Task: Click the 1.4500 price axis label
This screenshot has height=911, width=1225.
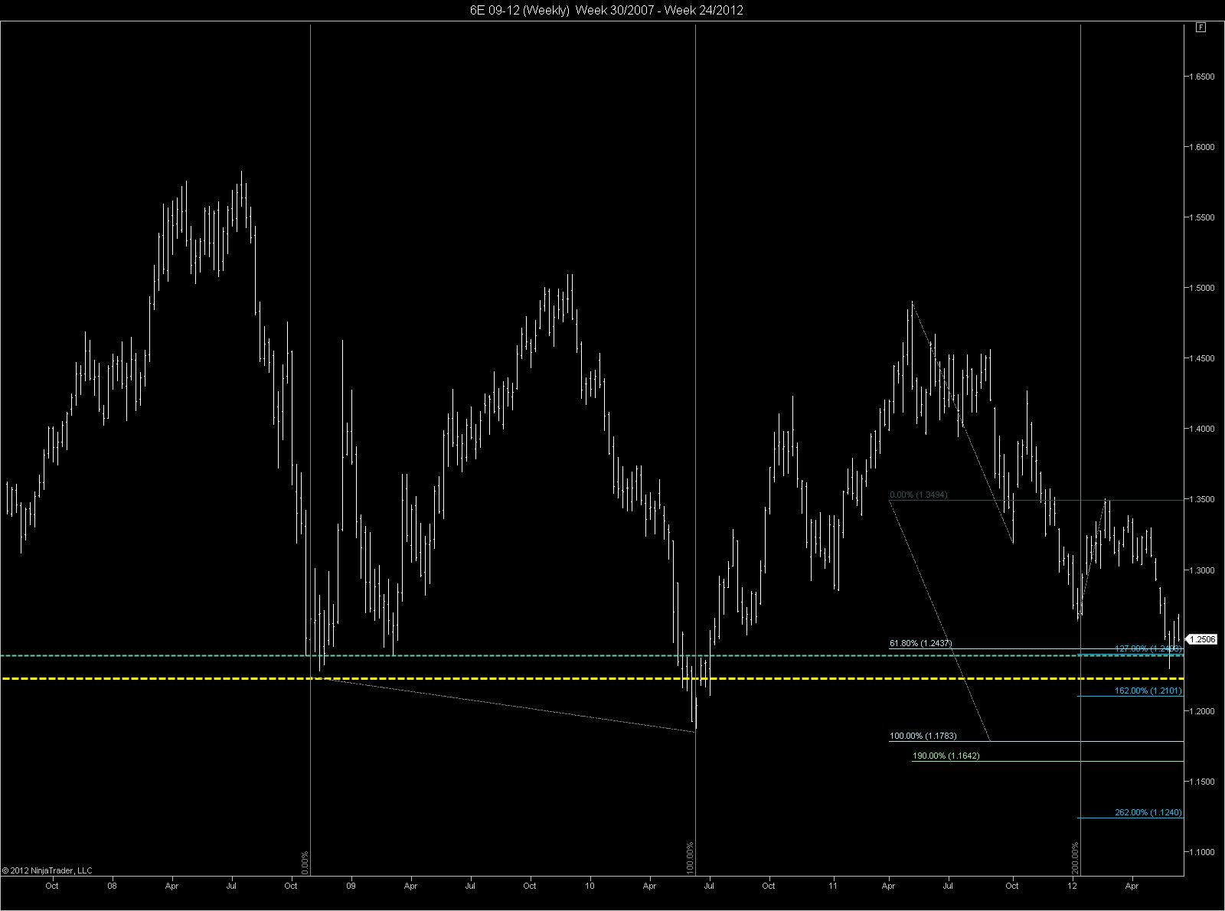Action: tap(1202, 358)
